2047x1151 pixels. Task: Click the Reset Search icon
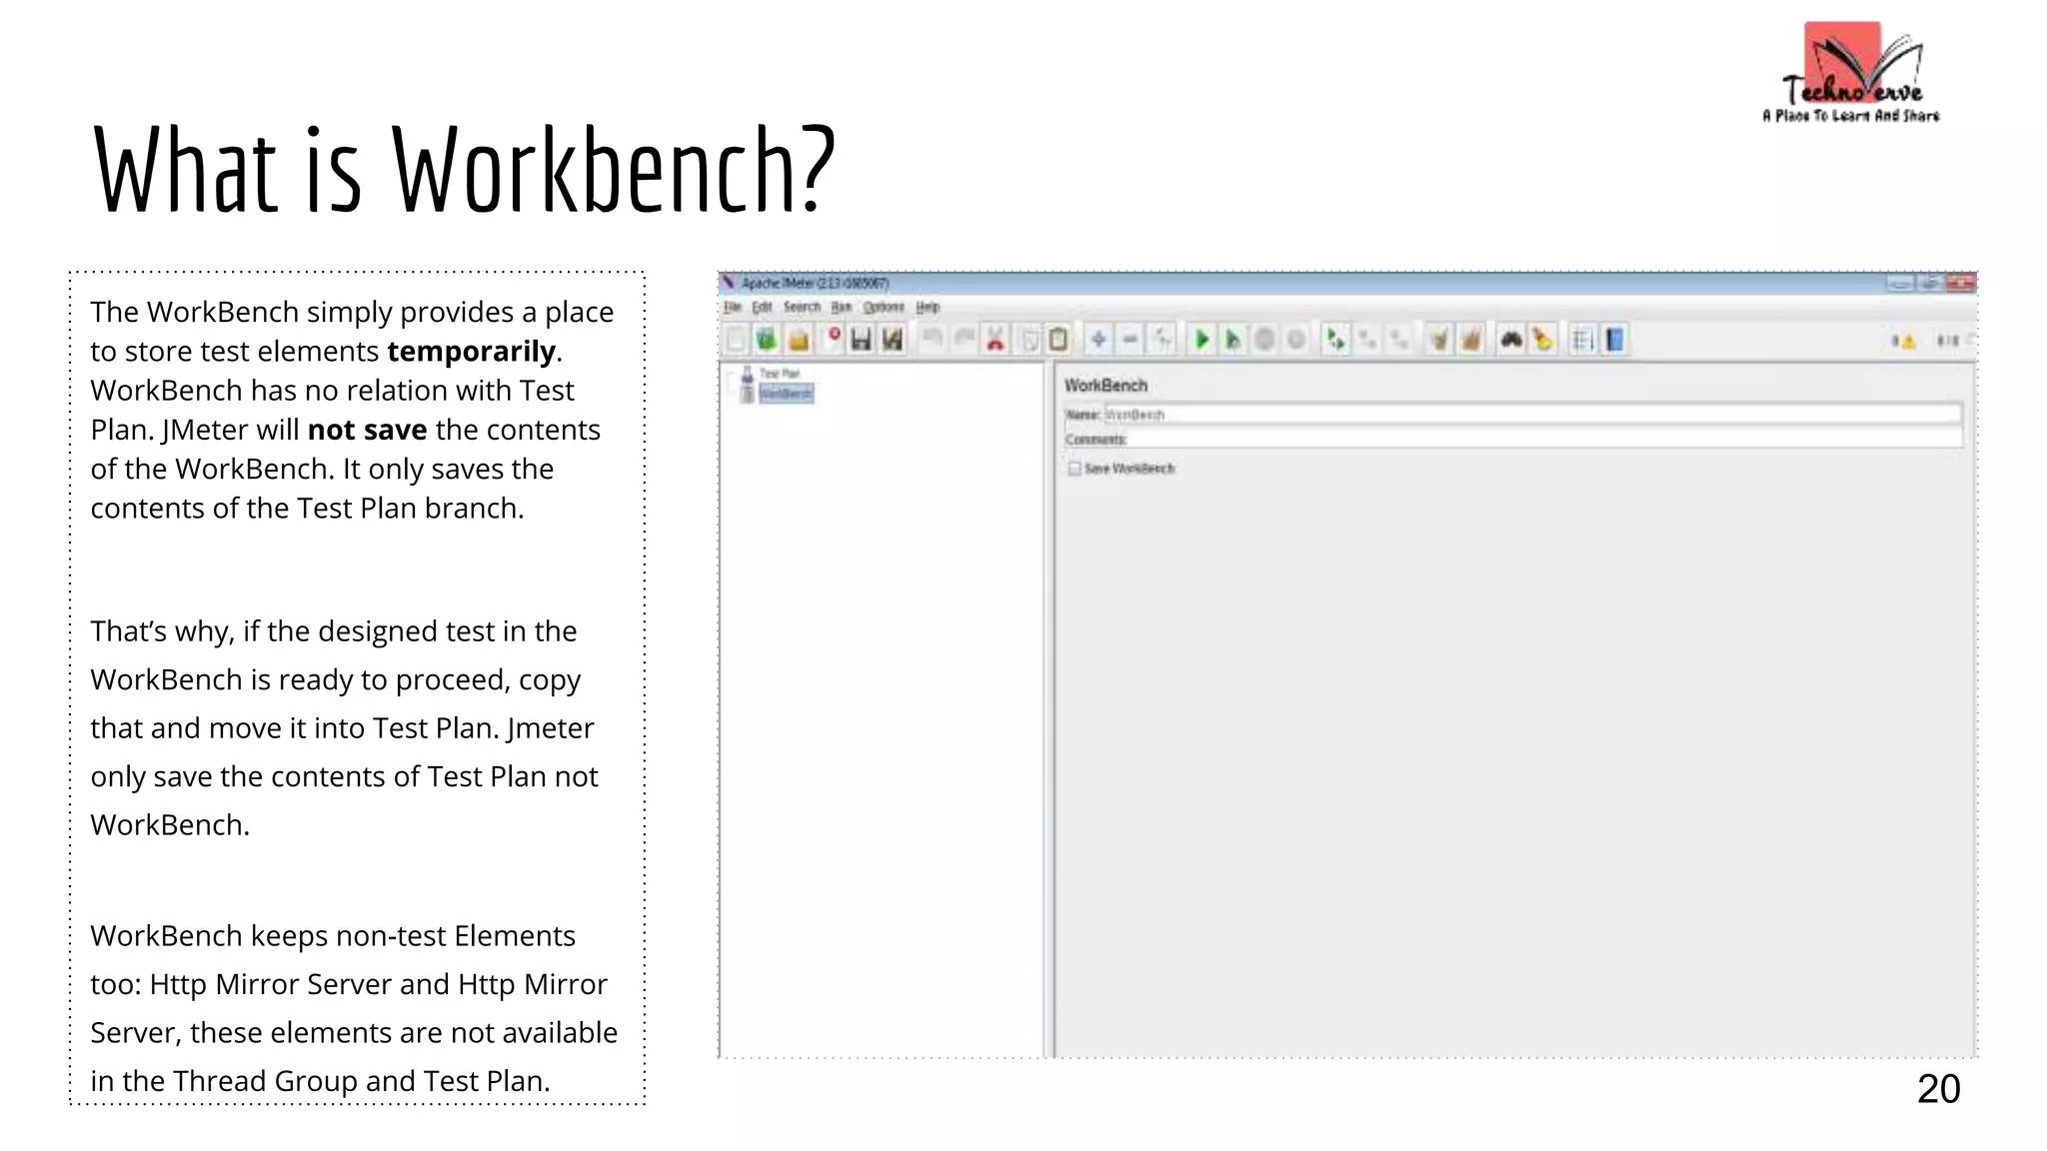(1543, 340)
